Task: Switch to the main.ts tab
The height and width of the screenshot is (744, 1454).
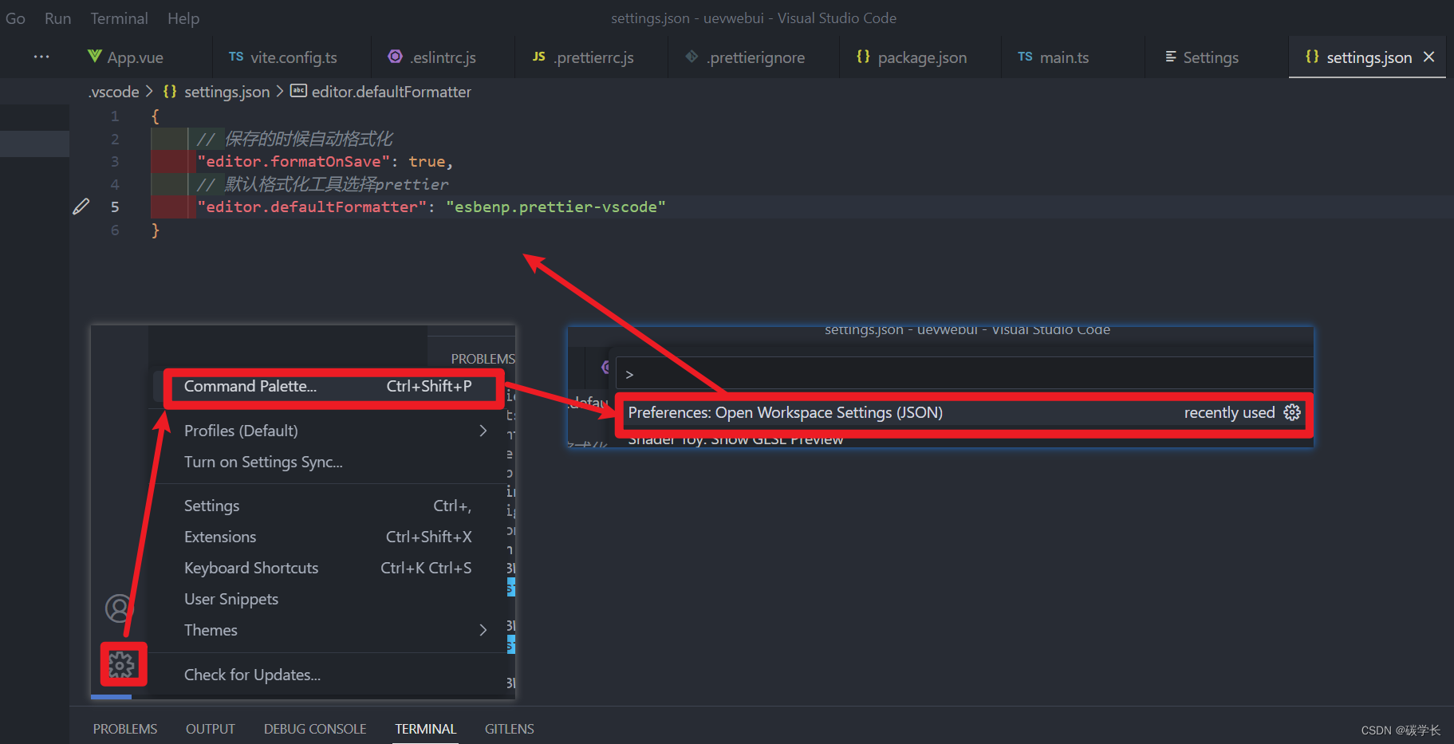Action: pyautogui.click(x=1064, y=57)
